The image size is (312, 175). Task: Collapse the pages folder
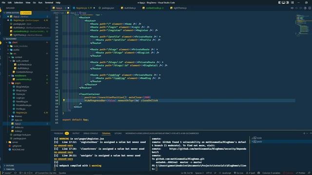click(x=18, y=83)
